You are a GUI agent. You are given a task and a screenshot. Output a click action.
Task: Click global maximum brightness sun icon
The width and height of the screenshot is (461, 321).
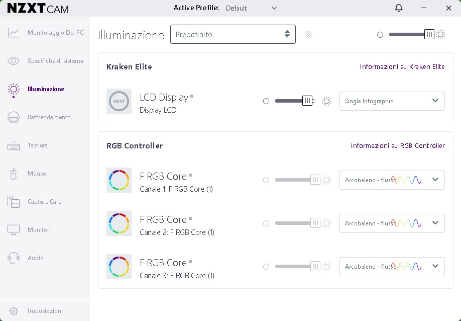(440, 35)
